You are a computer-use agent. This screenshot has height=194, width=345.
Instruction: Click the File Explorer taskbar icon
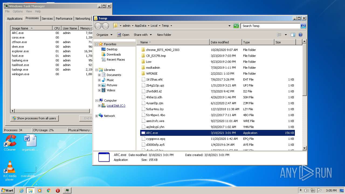point(30,190)
